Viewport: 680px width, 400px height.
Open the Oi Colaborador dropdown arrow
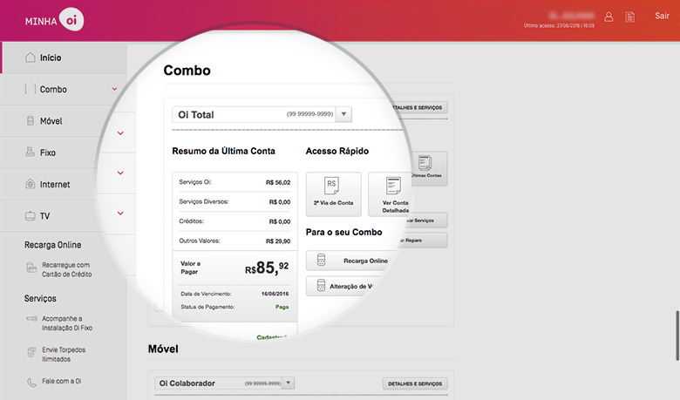tap(288, 383)
